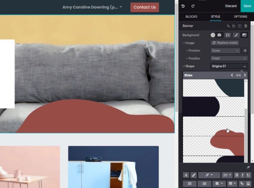Toggle italic formatting
This screenshot has width=254, height=188.
coord(242,175)
